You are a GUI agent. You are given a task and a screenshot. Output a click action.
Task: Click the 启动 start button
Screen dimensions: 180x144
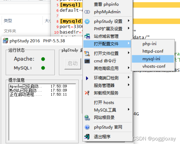point(73,64)
